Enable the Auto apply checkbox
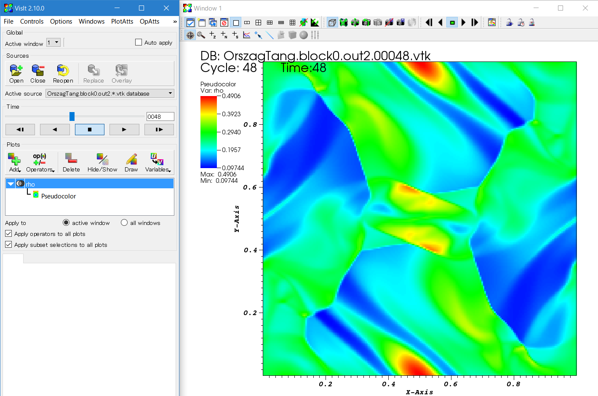 (139, 42)
